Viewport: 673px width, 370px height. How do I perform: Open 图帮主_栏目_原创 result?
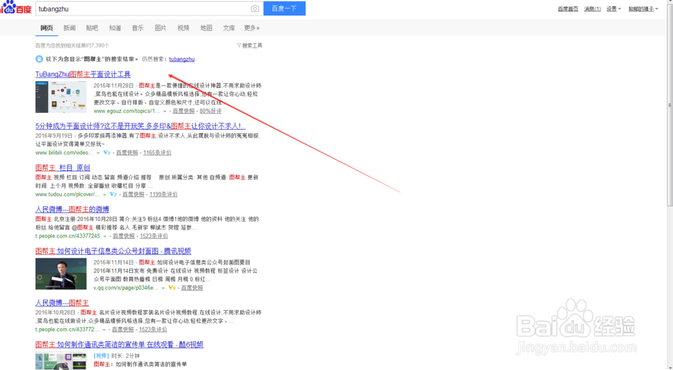(x=63, y=167)
